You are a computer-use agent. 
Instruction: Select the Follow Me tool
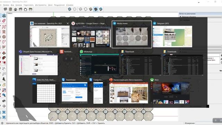(4, 58)
